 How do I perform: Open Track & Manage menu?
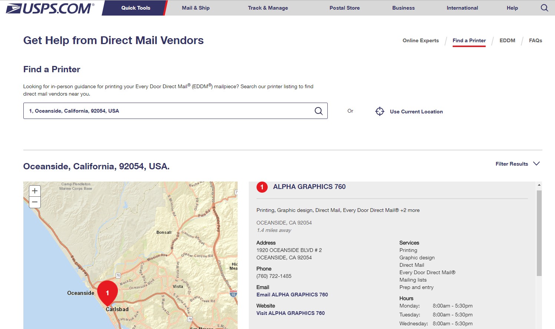tap(268, 8)
